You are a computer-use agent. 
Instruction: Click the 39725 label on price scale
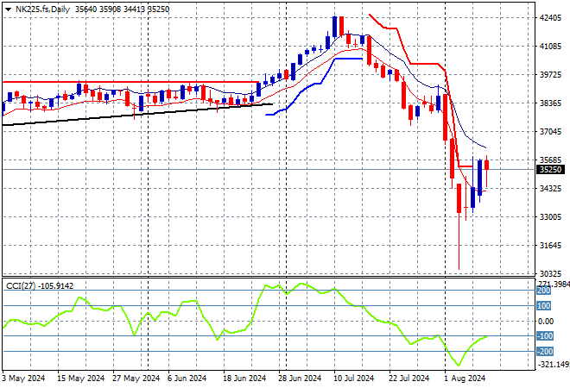tap(550, 75)
